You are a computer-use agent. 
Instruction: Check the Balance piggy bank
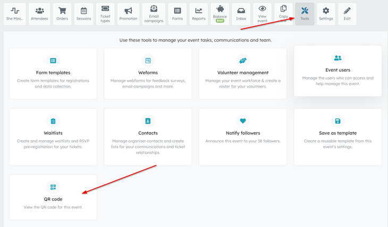(220, 14)
